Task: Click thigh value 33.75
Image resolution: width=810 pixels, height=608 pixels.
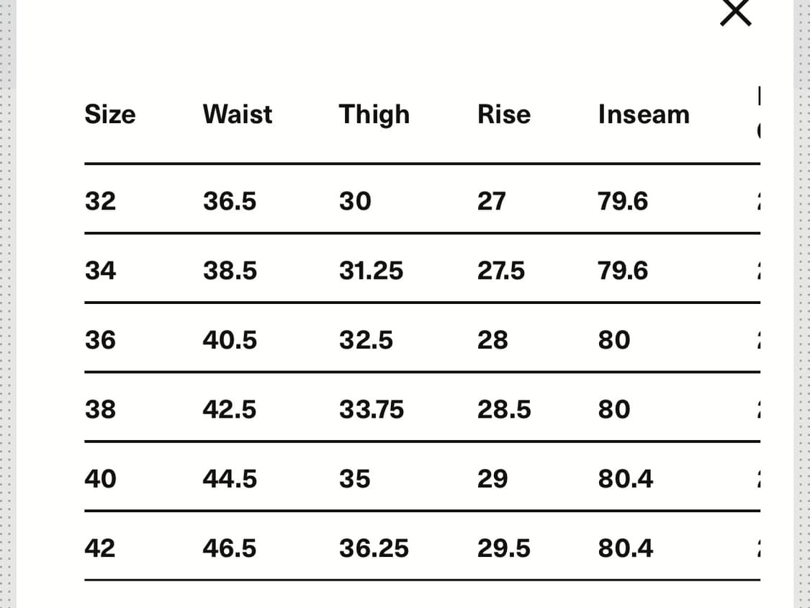Action: coord(372,409)
